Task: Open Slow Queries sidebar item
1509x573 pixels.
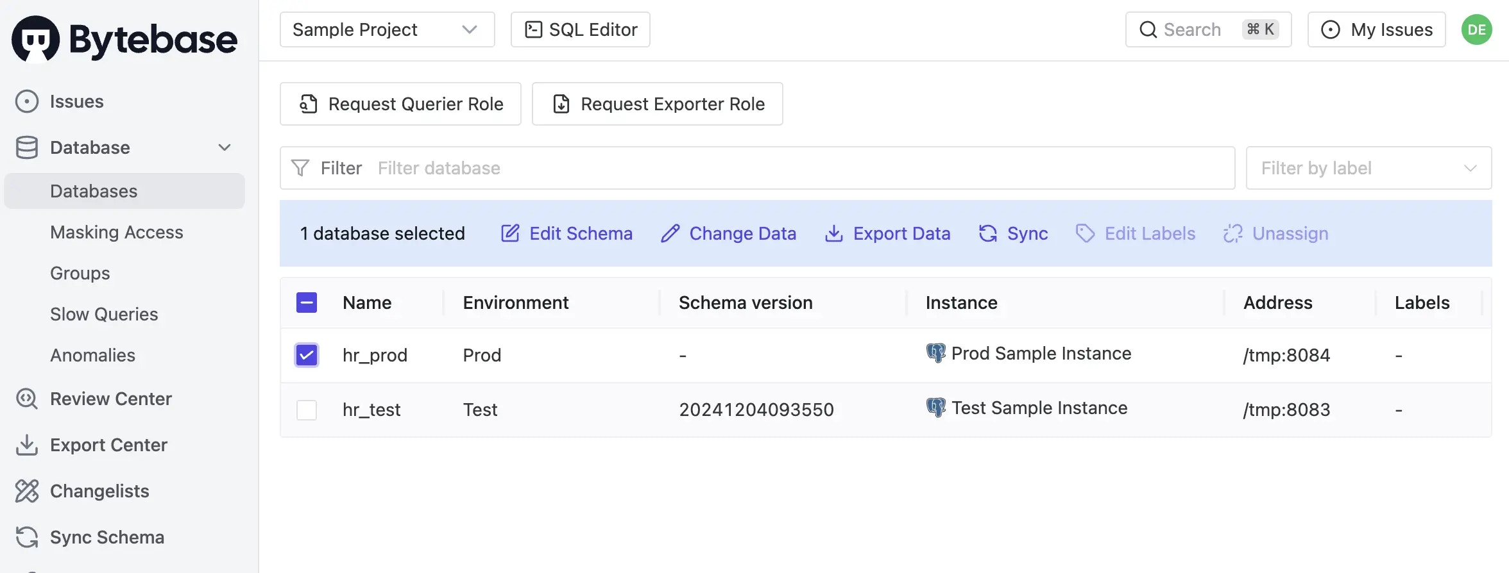Action: click(104, 314)
